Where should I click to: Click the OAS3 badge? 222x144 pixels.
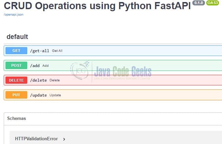pyautogui.click(x=212, y=3)
